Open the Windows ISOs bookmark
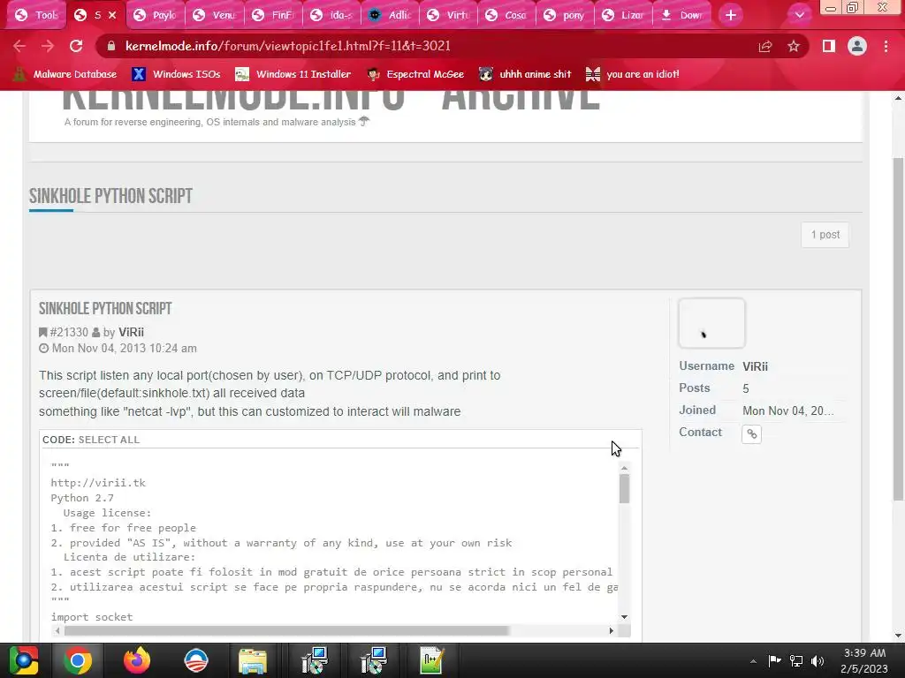 [176, 74]
